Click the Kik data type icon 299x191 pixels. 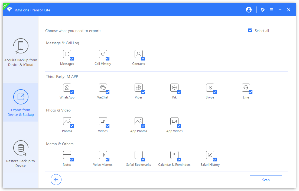(x=174, y=88)
